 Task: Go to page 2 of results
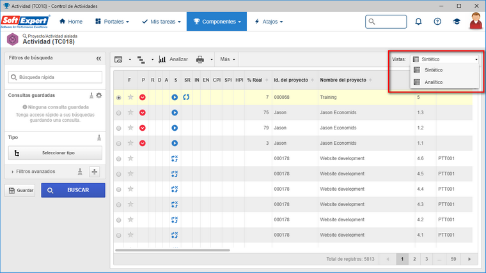pyautogui.click(x=414, y=259)
